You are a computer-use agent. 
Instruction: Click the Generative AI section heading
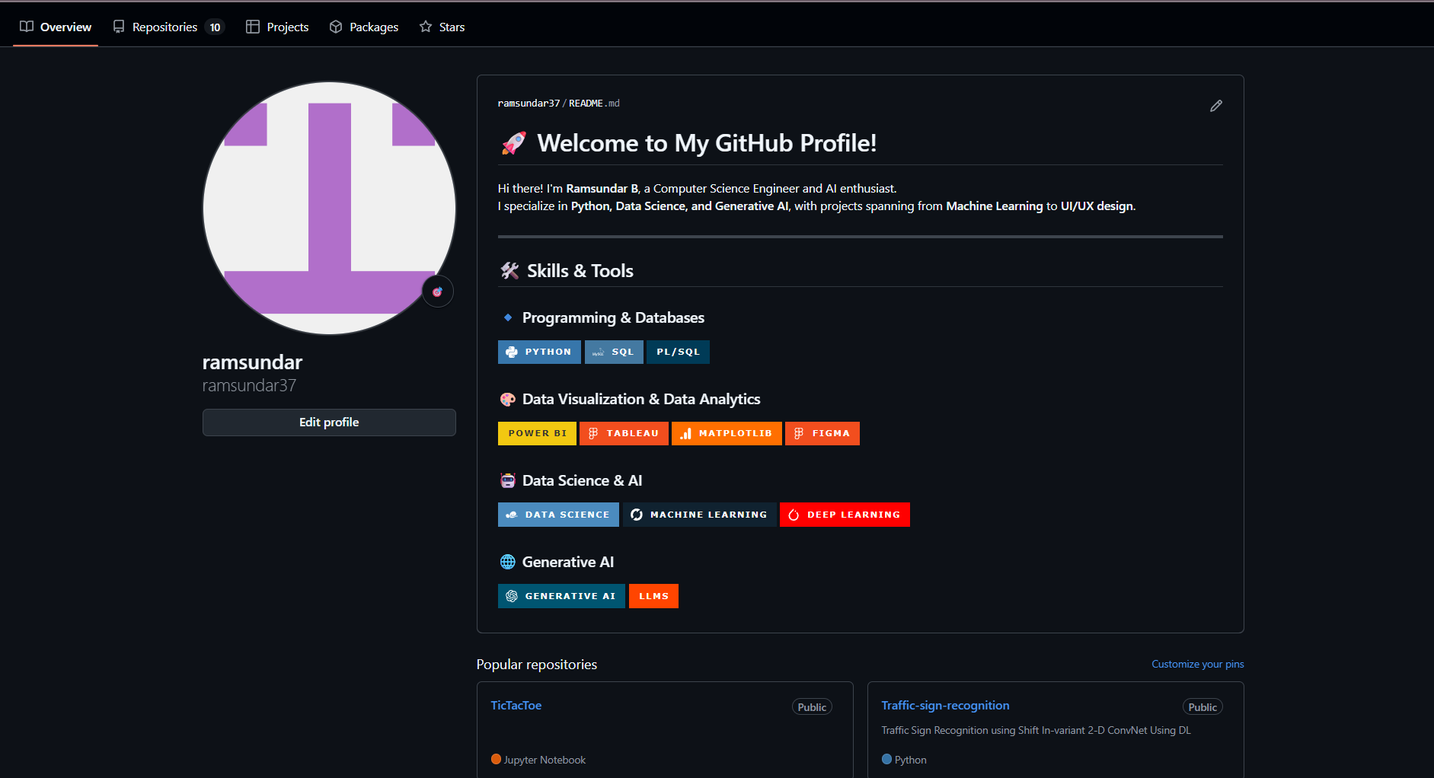pos(568,562)
